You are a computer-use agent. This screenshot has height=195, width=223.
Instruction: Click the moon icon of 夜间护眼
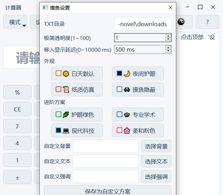tap(127, 74)
